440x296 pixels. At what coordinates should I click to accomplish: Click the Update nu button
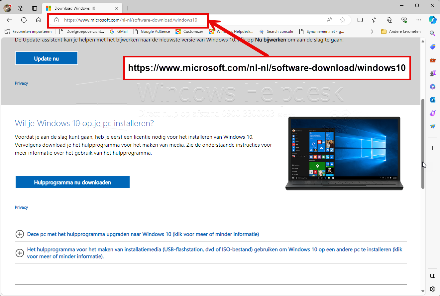click(47, 58)
